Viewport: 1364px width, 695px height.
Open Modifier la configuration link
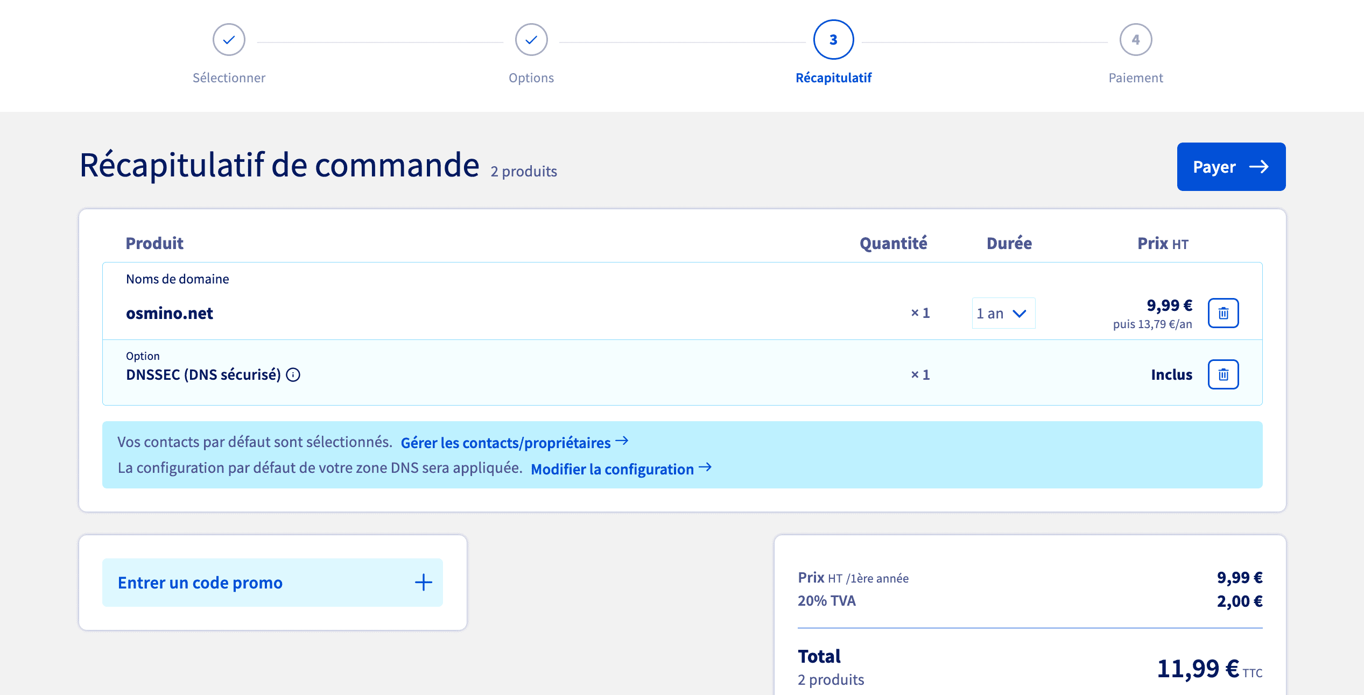click(621, 469)
